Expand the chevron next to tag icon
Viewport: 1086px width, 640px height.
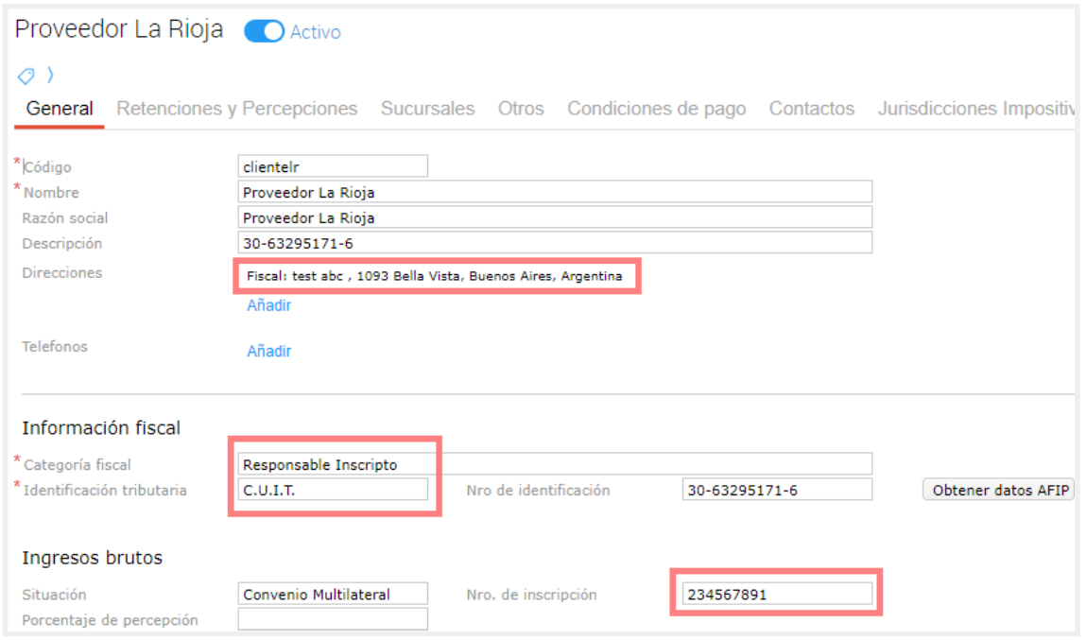[50, 75]
